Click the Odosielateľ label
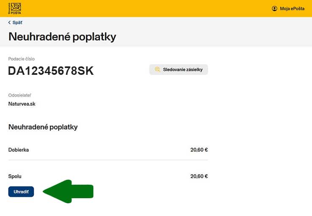This screenshot has height=216, width=312. pos(20,95)
